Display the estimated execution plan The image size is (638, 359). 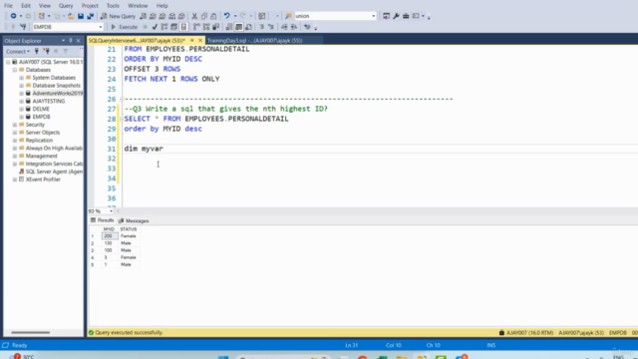164,27
